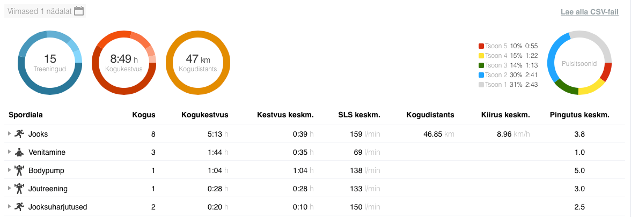Expand the Bodypump row arrow
The width and height of the screenshot is (631, 217).
pos(9,170)
